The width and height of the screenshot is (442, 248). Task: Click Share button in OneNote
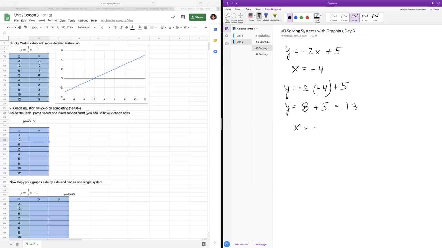[435, 9]
